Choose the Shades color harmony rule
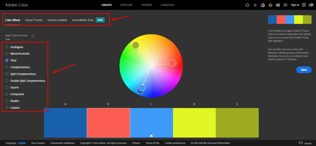This screenshot has width=316, height=146. (7, 101)
